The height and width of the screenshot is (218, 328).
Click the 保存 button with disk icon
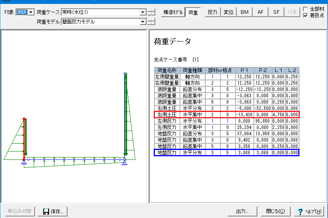point(53,211)
